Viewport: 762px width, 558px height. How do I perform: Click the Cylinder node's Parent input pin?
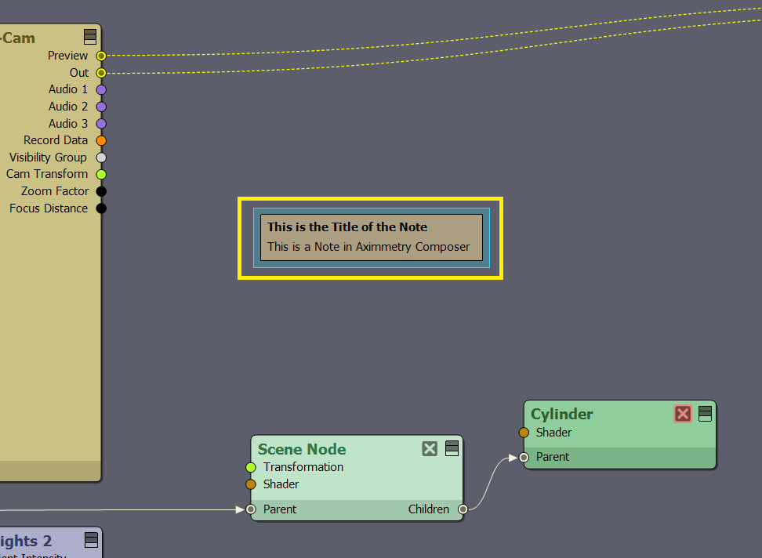coord(524,457)
